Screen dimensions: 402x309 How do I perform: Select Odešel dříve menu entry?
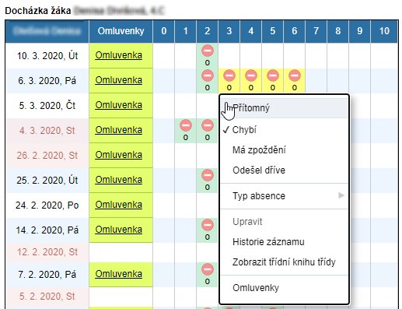tap(284, 170)
